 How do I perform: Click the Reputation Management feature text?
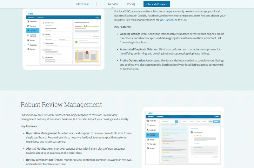[79, 138]
